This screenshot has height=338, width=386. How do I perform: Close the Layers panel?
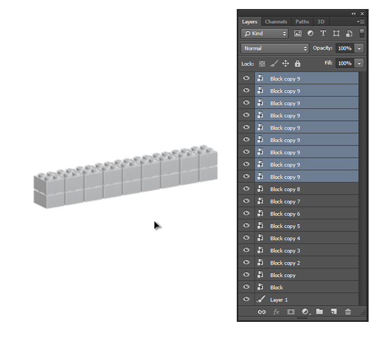[362, 14]
